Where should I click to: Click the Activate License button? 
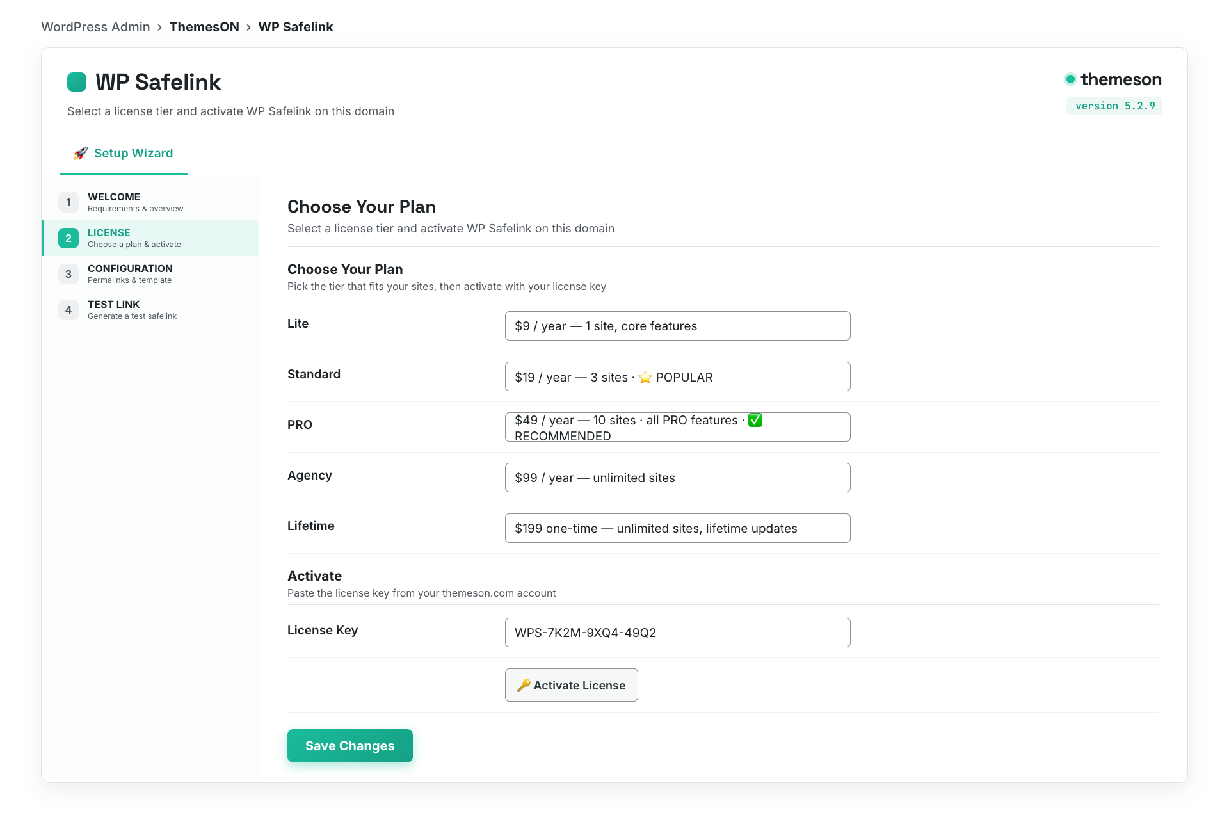[x=571, y=685]
